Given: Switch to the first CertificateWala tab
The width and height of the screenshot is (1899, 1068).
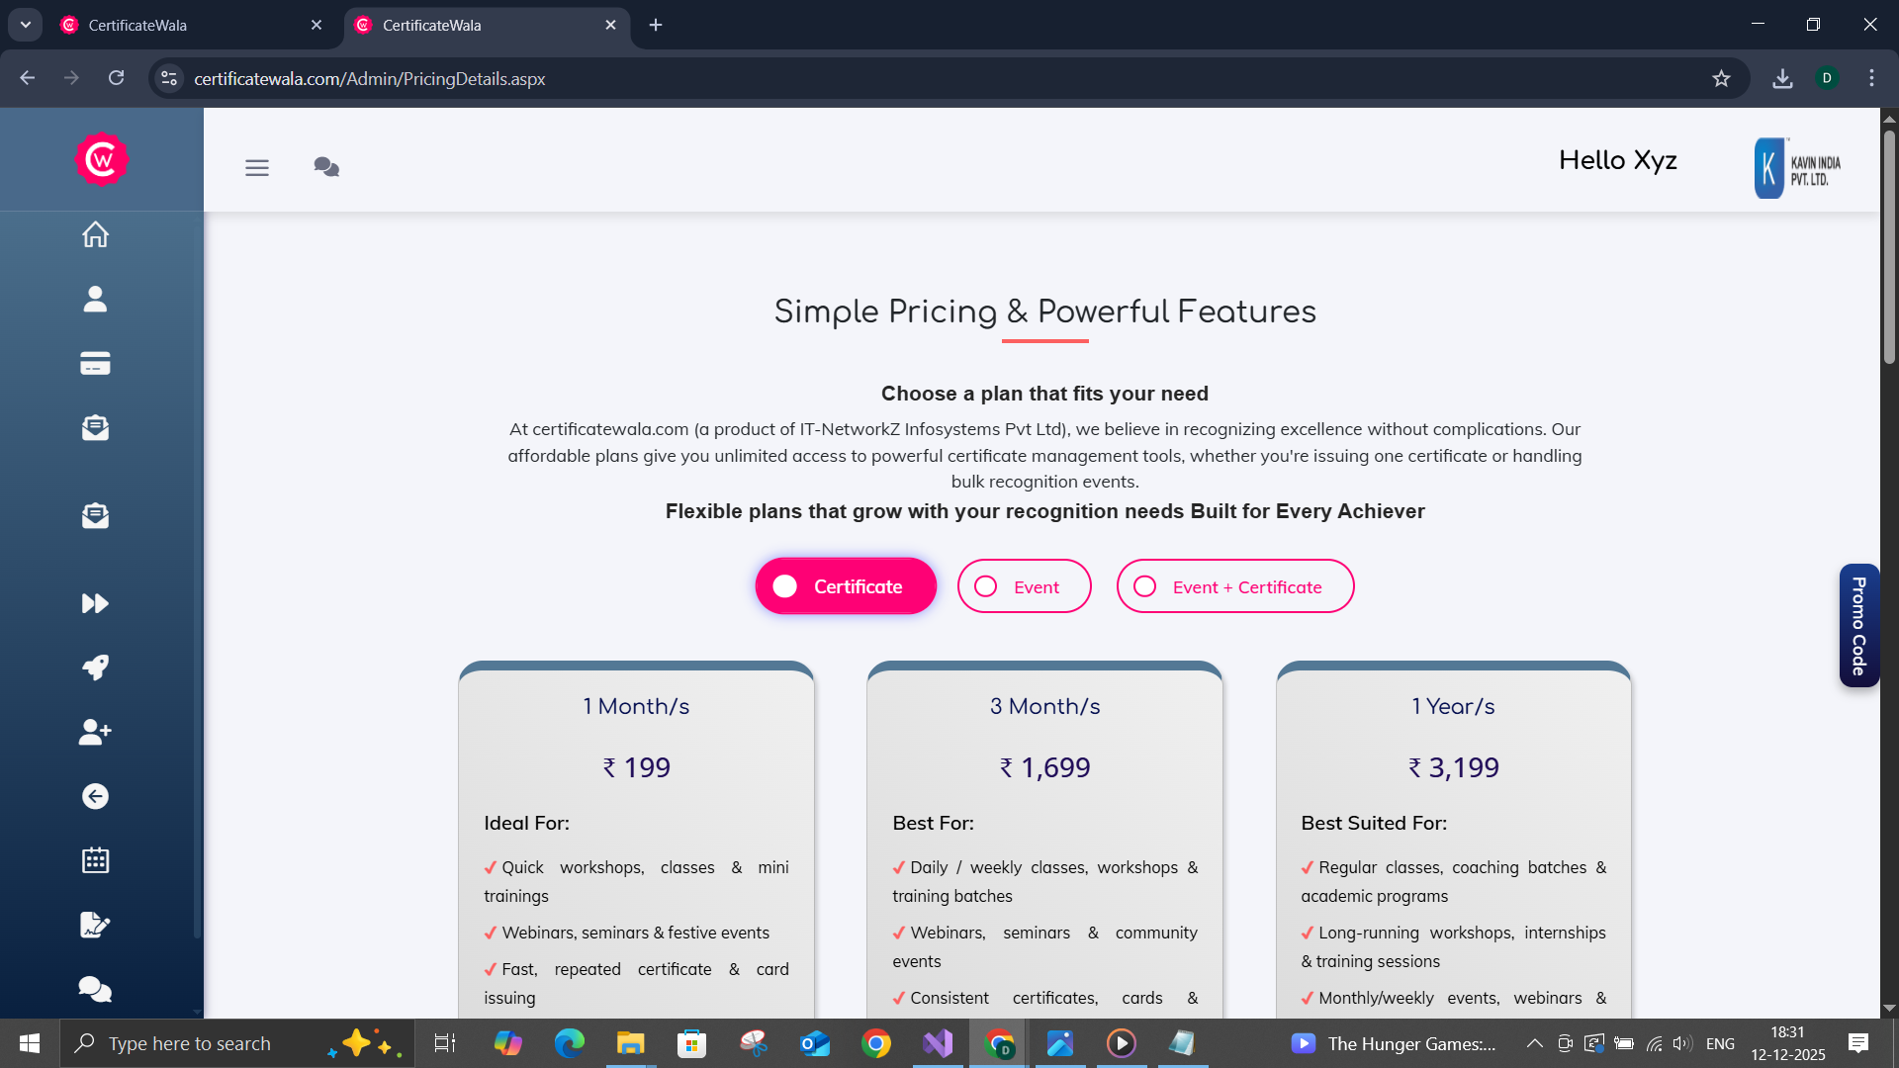Looking at the screenshot, I should click(x=188, y=25).
